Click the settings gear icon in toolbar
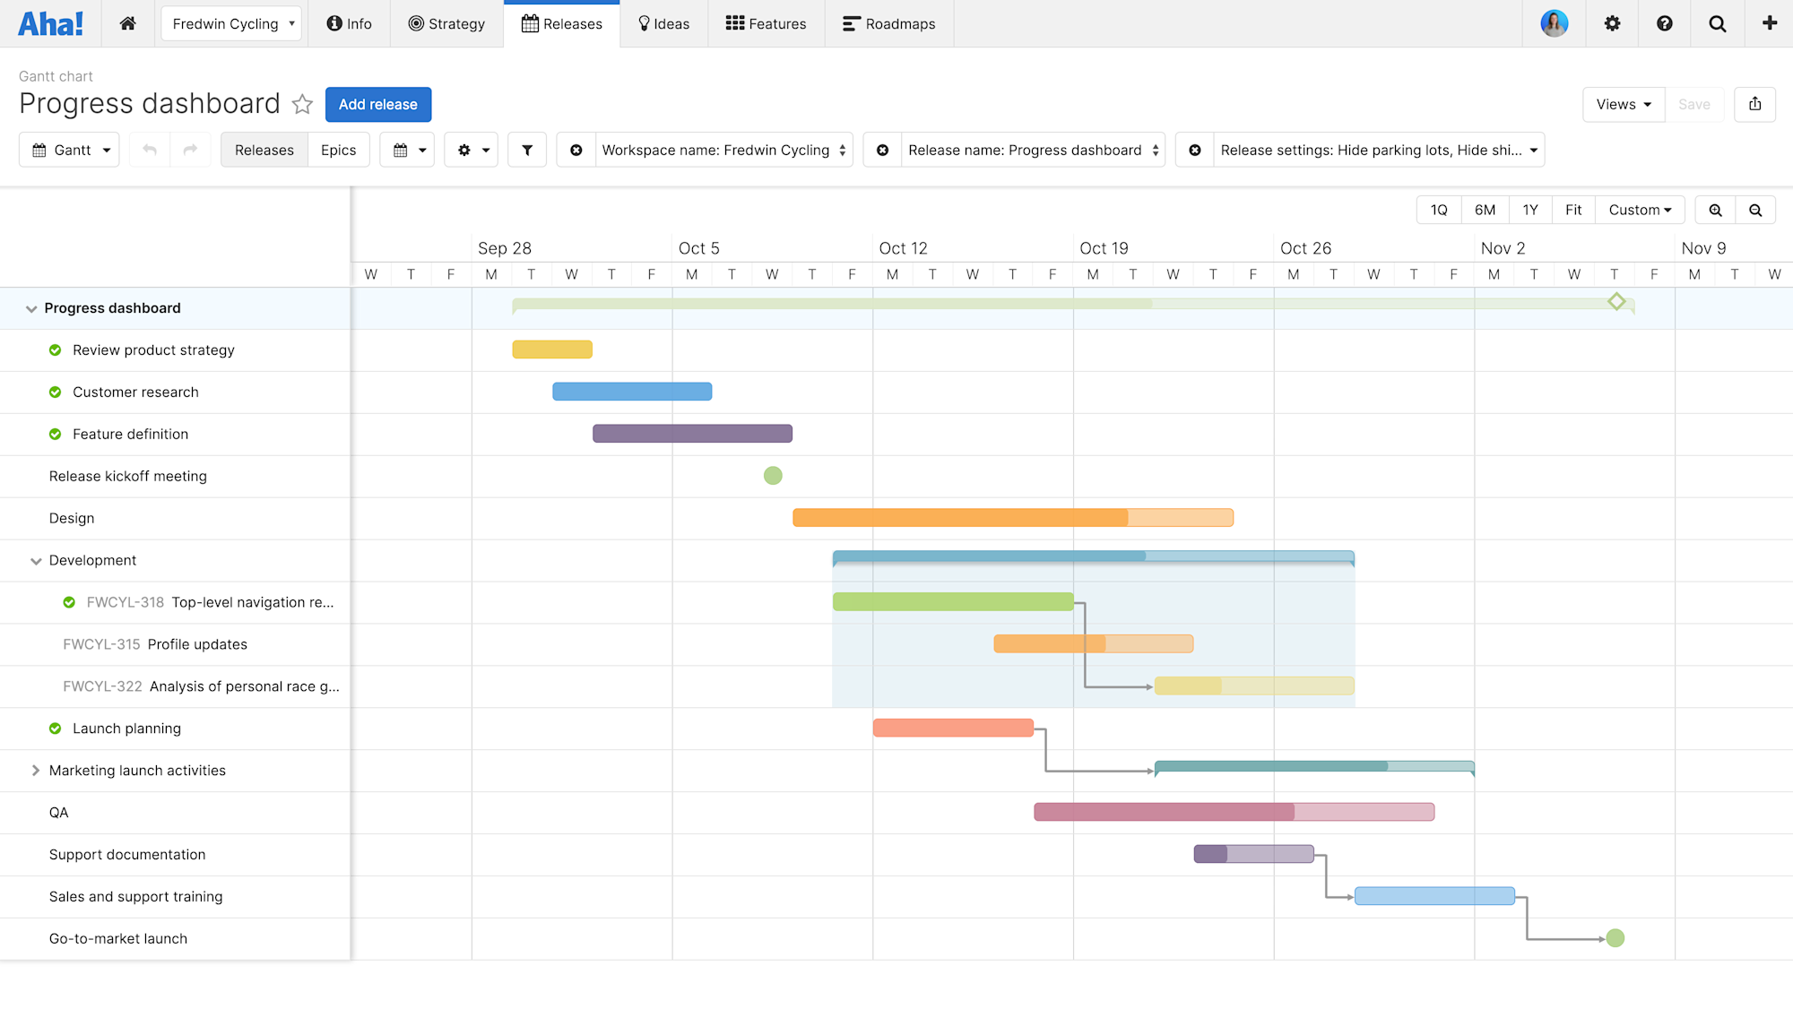1793x1009 pixels. pos(464,151)
